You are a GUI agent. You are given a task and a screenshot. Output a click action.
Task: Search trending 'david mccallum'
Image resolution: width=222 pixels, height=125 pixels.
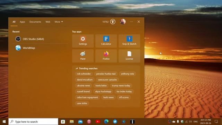coord(85,80)
